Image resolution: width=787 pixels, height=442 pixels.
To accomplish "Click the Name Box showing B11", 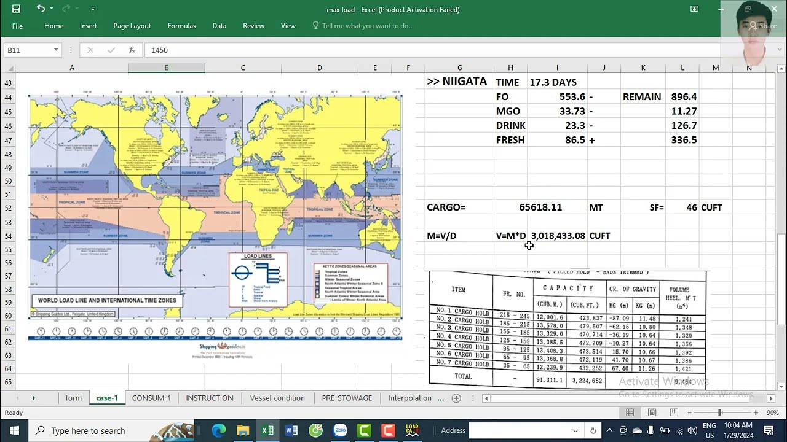I will (x=28, y=50).
